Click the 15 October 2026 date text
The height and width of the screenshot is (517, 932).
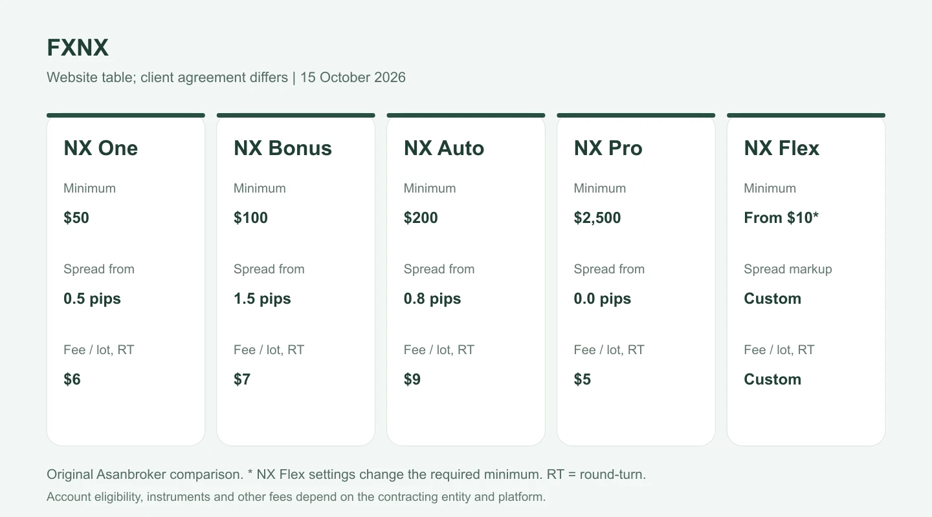(x=353, y=78)
